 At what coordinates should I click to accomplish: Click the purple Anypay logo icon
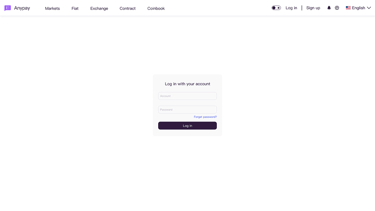coord(8,8)
